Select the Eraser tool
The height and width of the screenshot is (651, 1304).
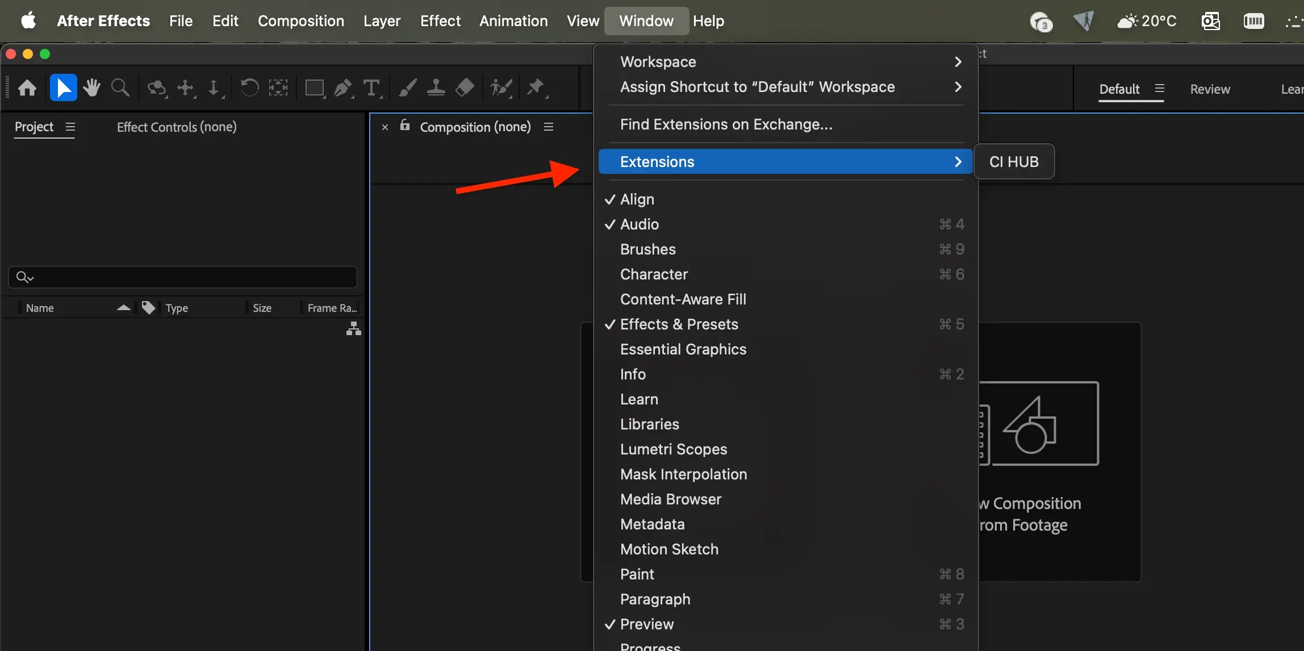click(x=465, y=88)
